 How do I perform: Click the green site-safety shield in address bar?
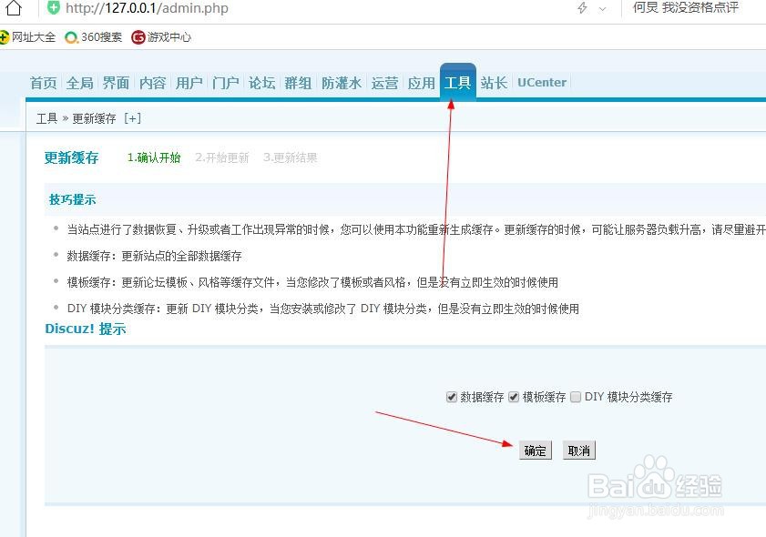[x=52, y=8]
